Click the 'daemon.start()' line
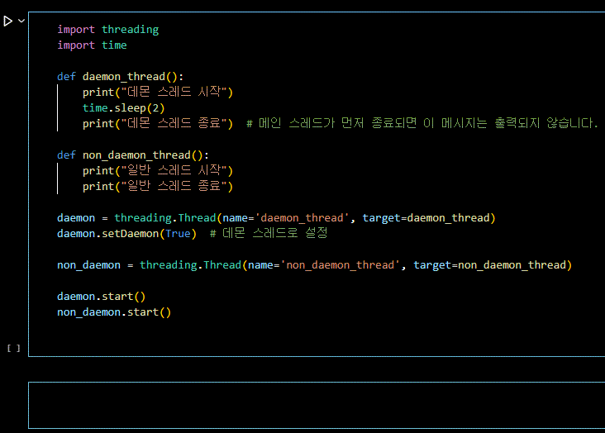The width and height of the screenshot is (605, 433). tap(102, 297)
